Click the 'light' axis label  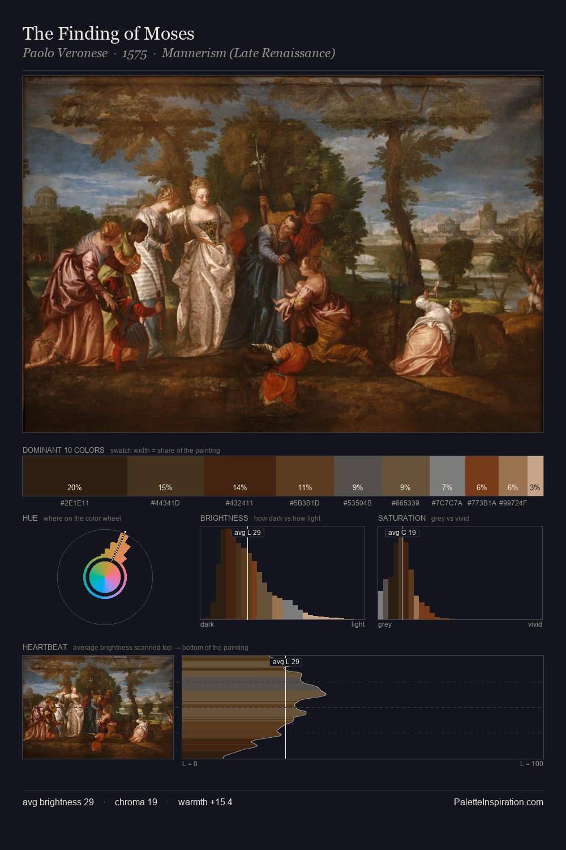(358, 624)
